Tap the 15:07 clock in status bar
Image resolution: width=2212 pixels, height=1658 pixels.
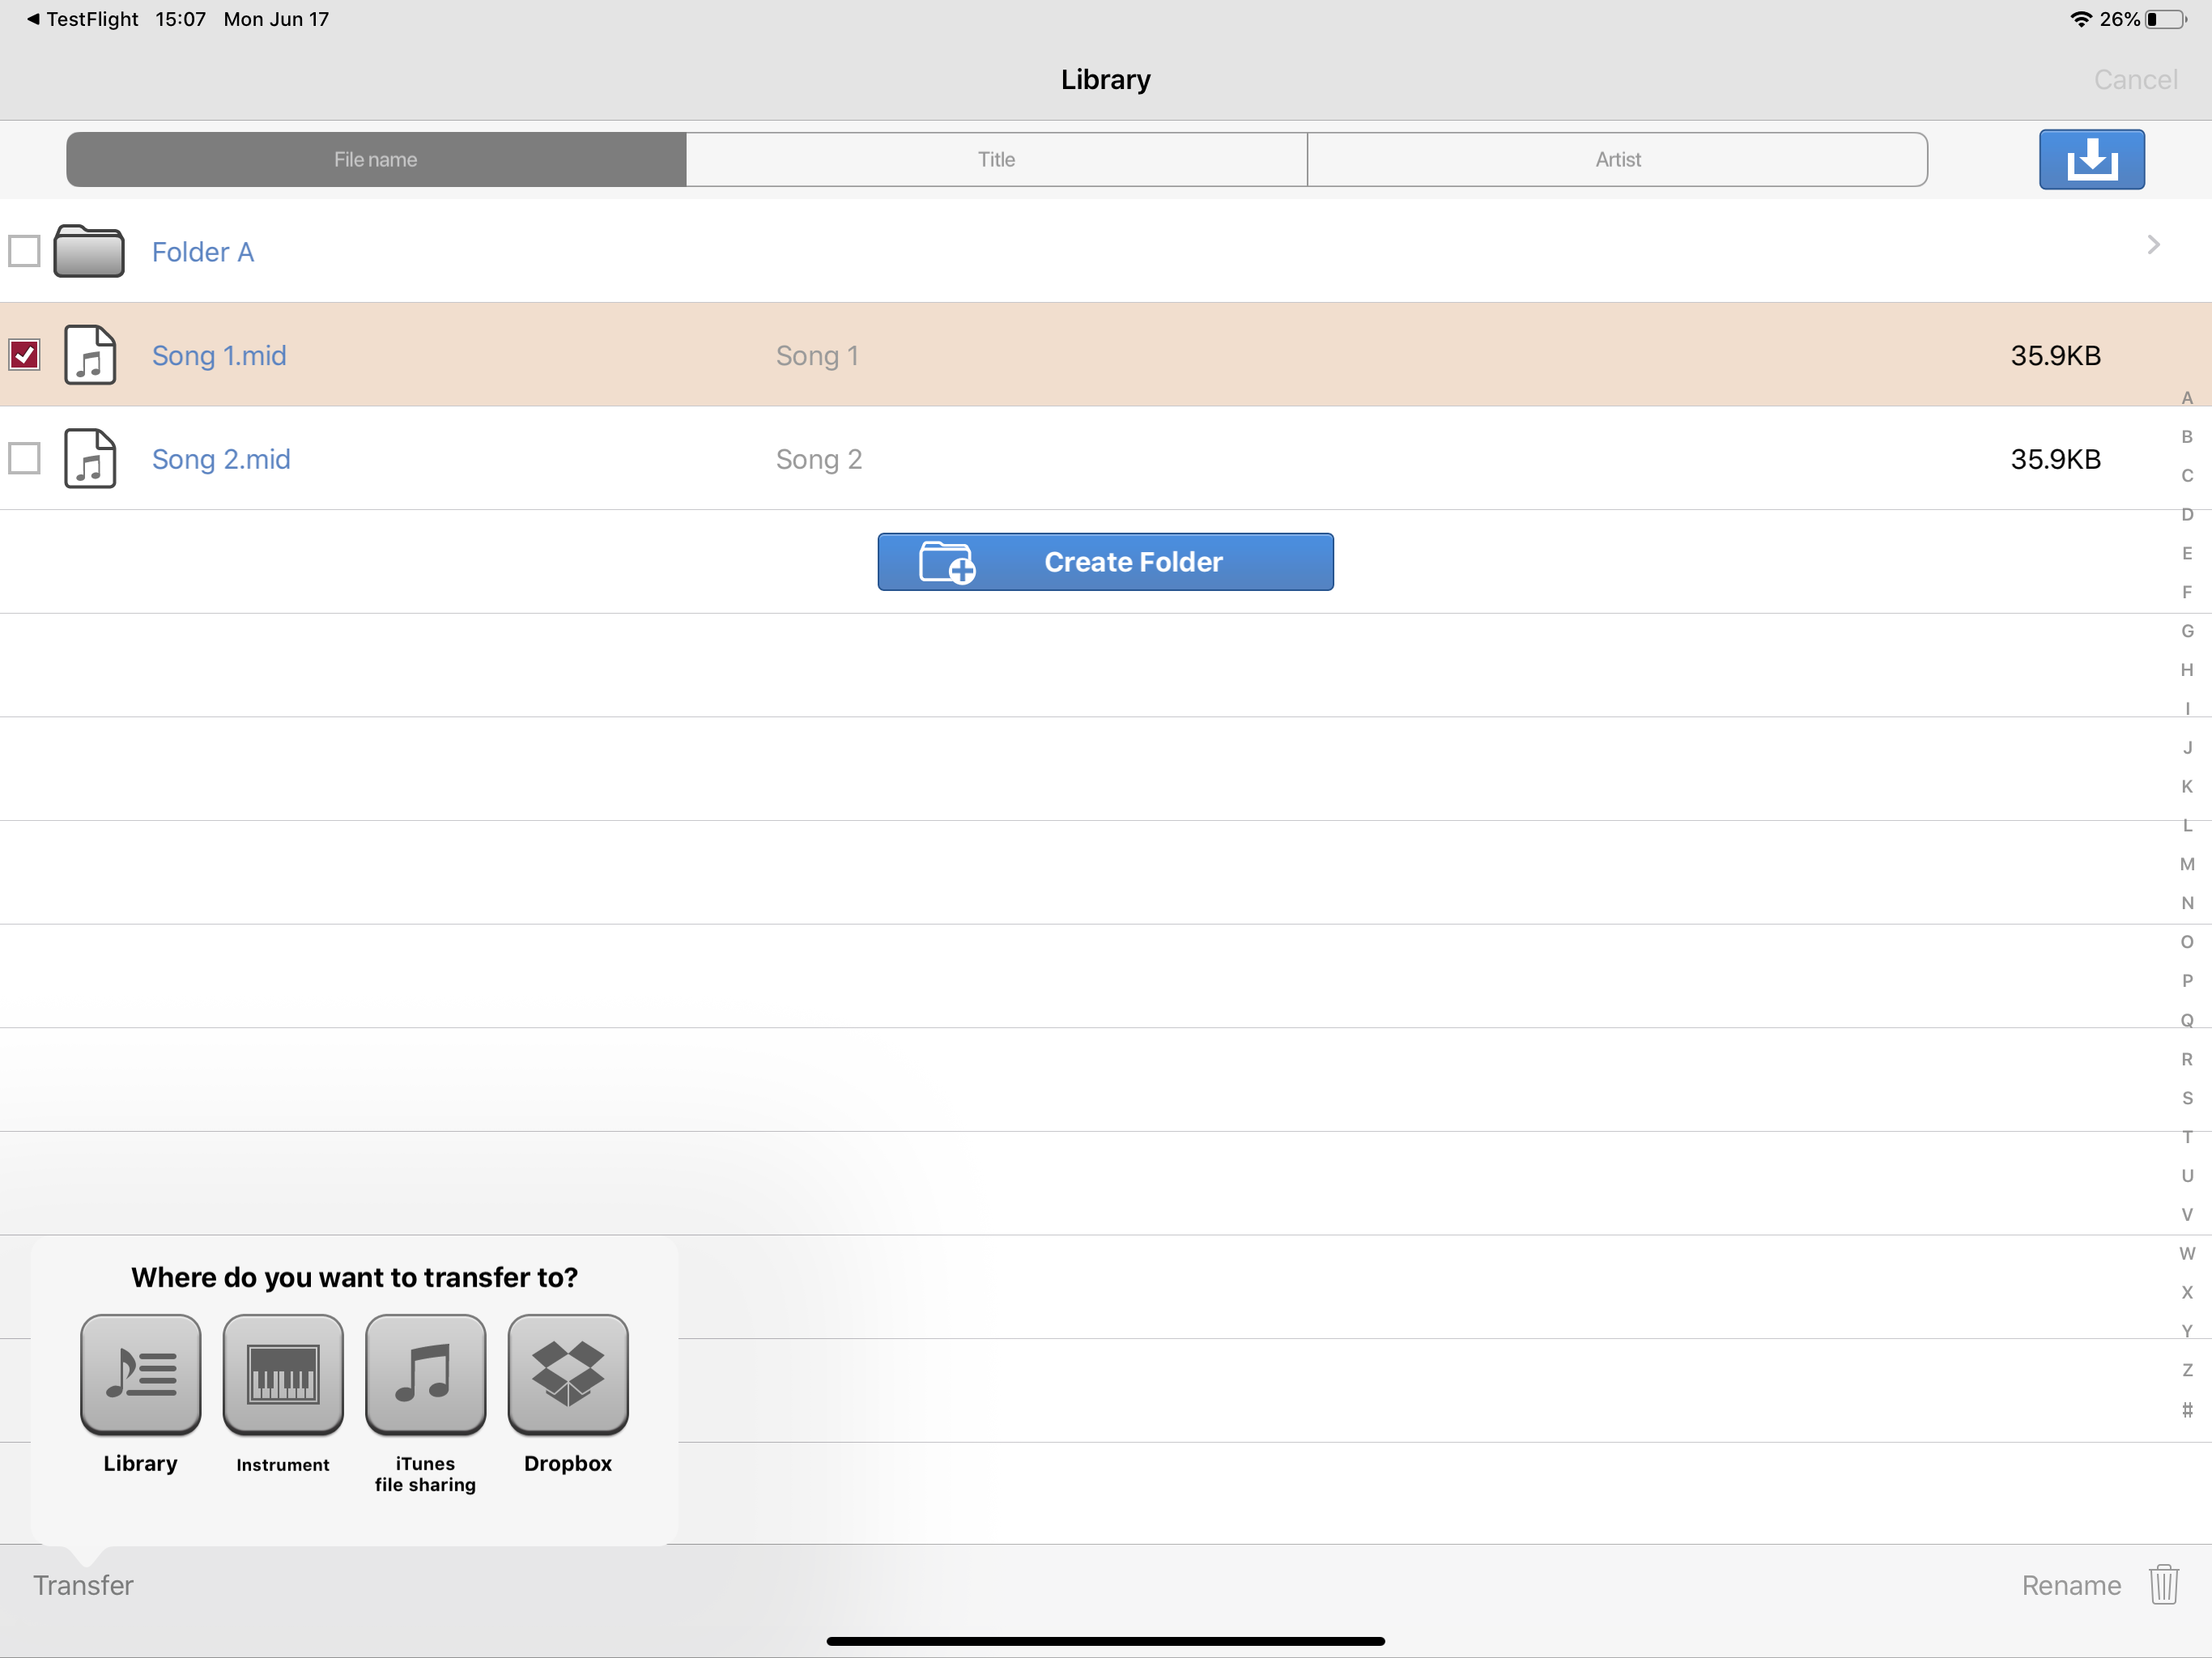(180, 19)
